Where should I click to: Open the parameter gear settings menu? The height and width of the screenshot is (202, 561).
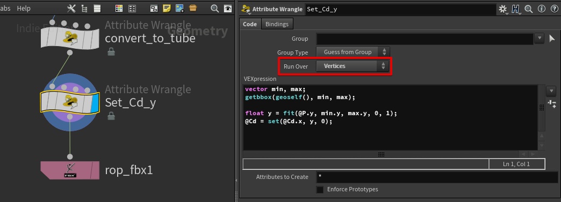click(x=504, y=9)
